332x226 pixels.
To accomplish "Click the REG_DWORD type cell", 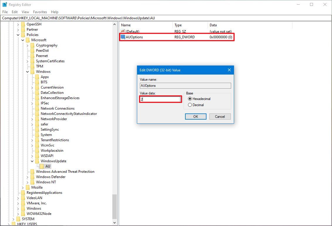I will (x=185, y=37).
